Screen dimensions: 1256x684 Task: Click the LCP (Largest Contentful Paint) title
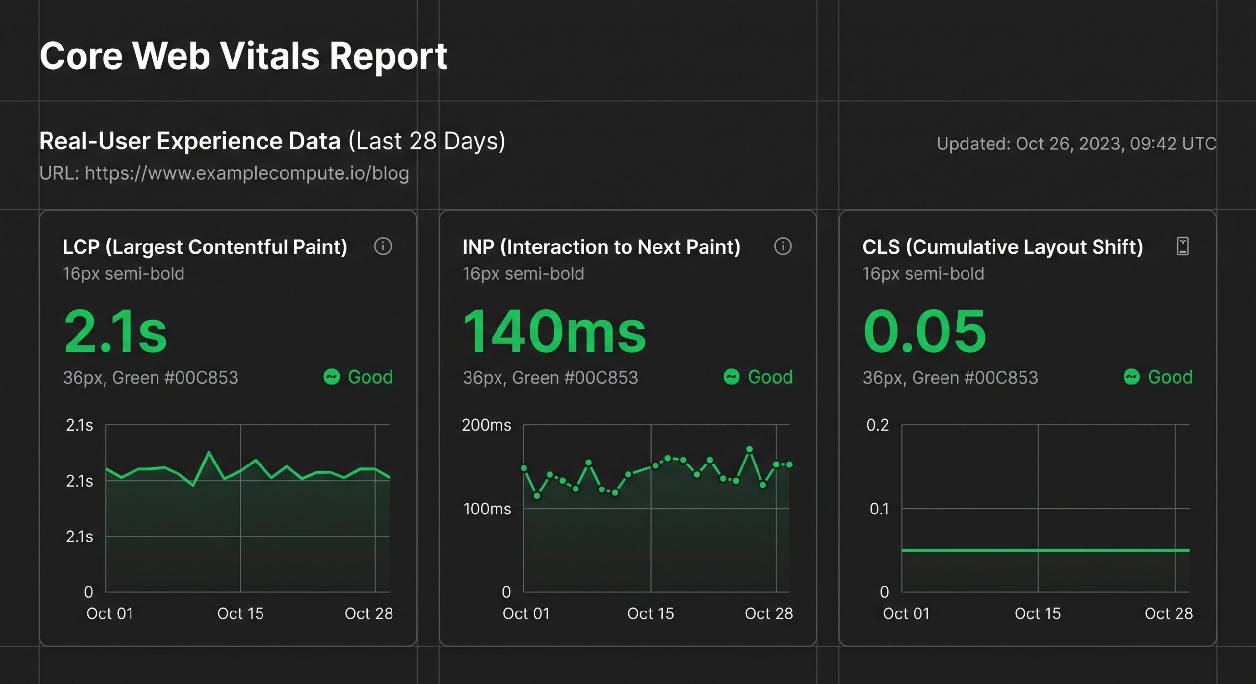(205, 247)
